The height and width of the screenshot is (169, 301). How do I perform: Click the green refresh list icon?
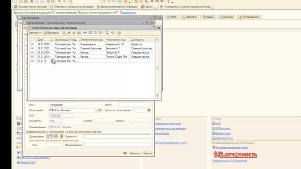tap(113, 33)
